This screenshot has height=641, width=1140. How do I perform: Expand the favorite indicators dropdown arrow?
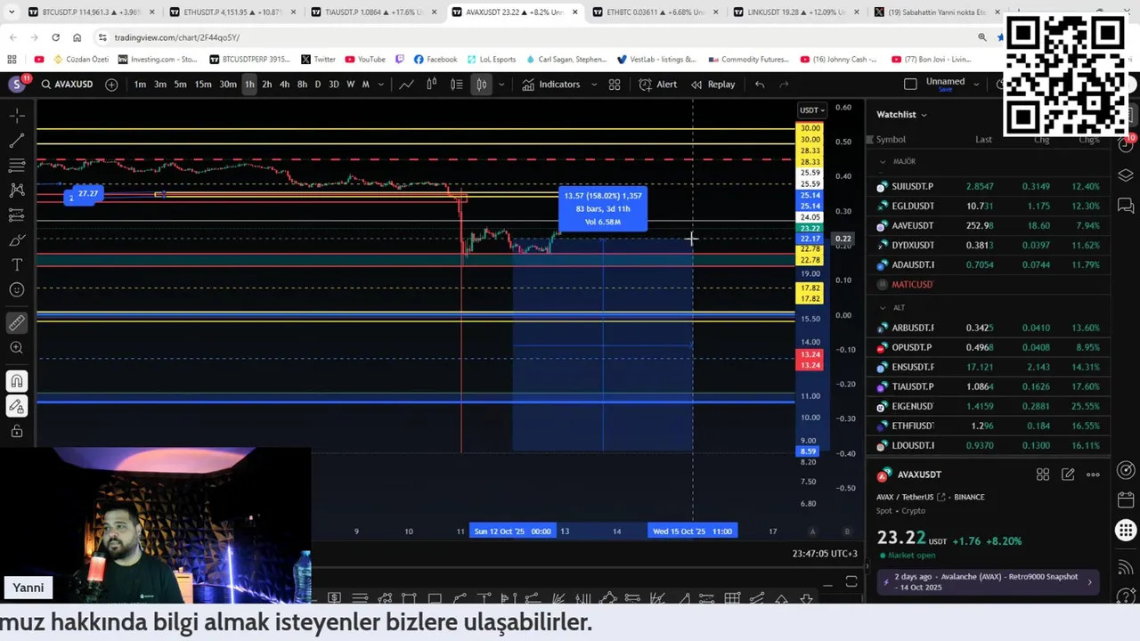pyautogui.click(x=594, y=85)
